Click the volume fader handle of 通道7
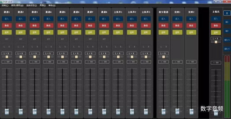The height and width of the screenshot is (119, 231). pyautogui.click(x=90, y=112)
